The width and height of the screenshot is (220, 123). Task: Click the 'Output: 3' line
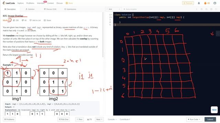(x=10, y=107)
